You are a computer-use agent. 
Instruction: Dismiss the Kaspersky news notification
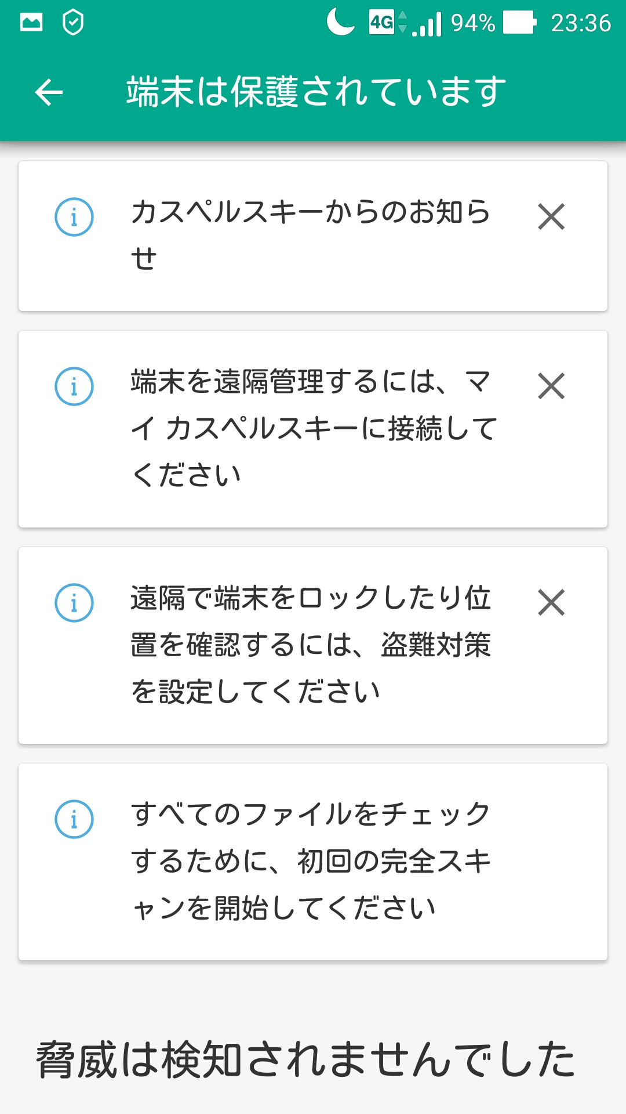tap(551, 217)
